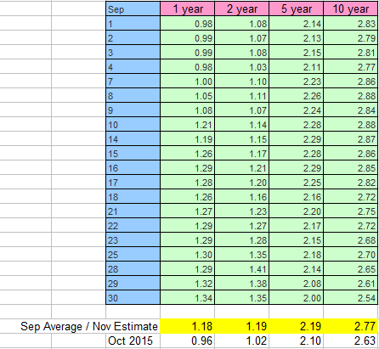Select 10 year value 2.81 for Sep 3
This screenshot has height=349, width=379.
tap(351, 52)
